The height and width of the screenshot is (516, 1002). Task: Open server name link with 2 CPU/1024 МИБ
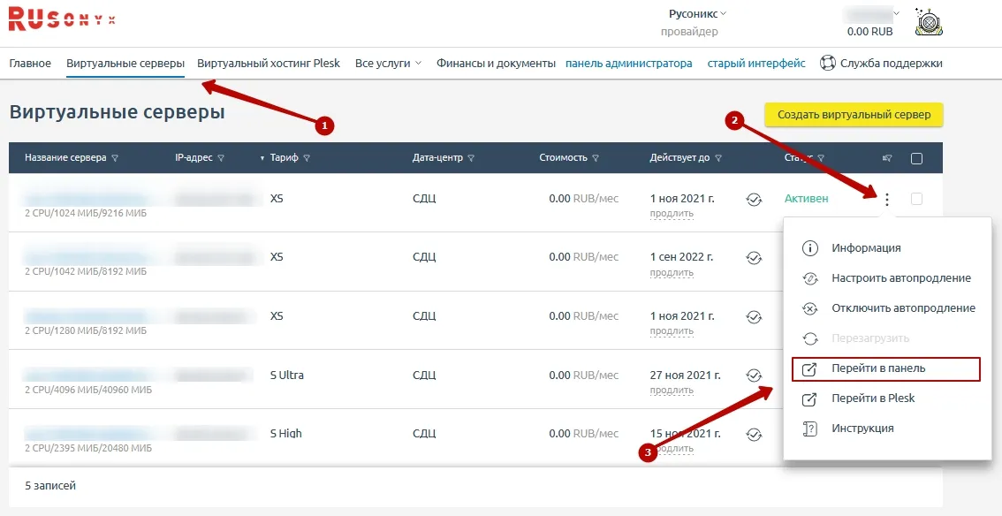click(x=87, y=199)
